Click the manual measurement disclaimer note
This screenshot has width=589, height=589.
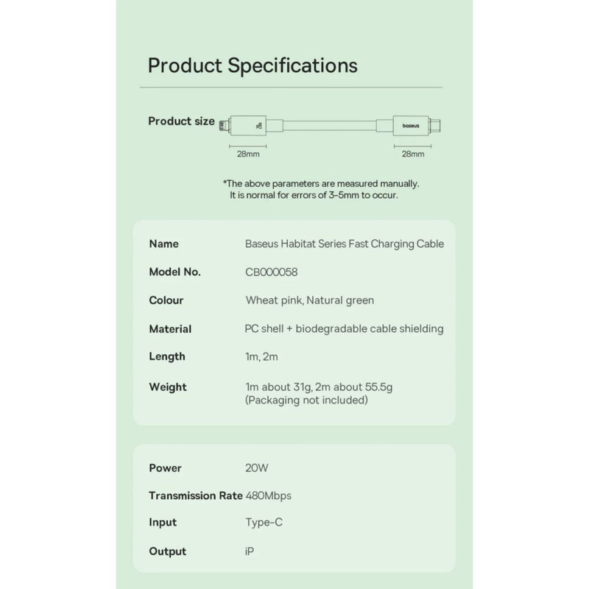(321, 189)
